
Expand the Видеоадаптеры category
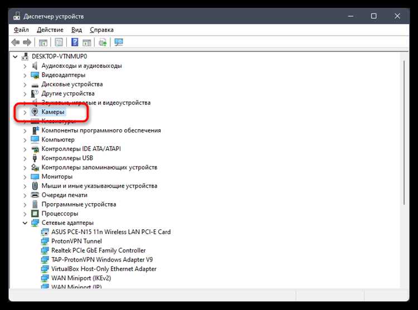click(25, 75)
